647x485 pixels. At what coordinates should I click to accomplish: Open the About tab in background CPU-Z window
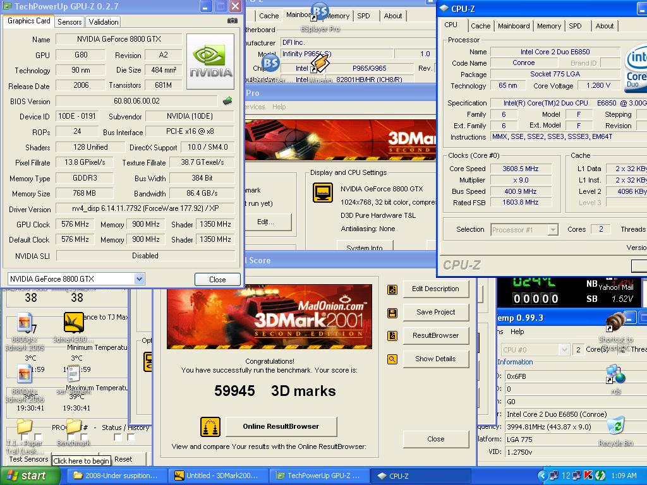[393, 16]
